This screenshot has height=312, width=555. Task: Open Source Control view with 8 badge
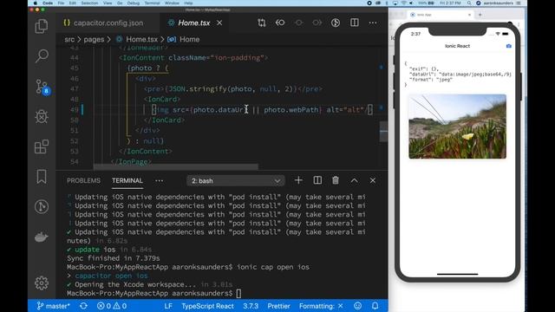(x=42, y=87)
